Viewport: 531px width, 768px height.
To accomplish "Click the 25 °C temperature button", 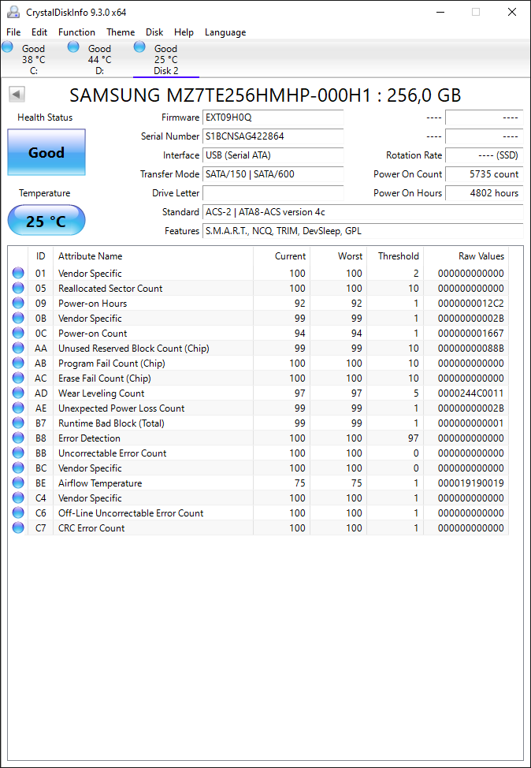I will coord(46,220).
